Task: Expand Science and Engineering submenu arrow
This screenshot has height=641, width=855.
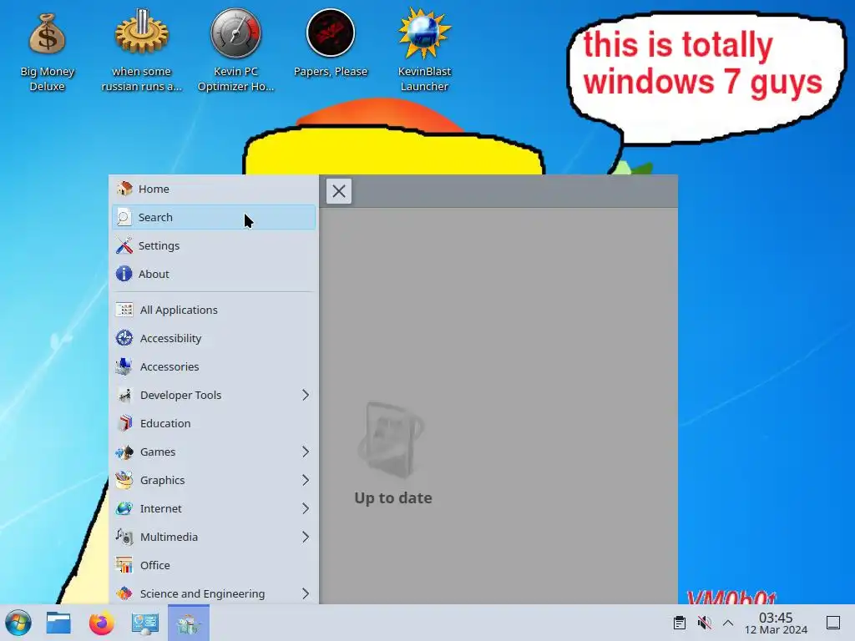Action: pyautogui.click(x=306, y=593)
